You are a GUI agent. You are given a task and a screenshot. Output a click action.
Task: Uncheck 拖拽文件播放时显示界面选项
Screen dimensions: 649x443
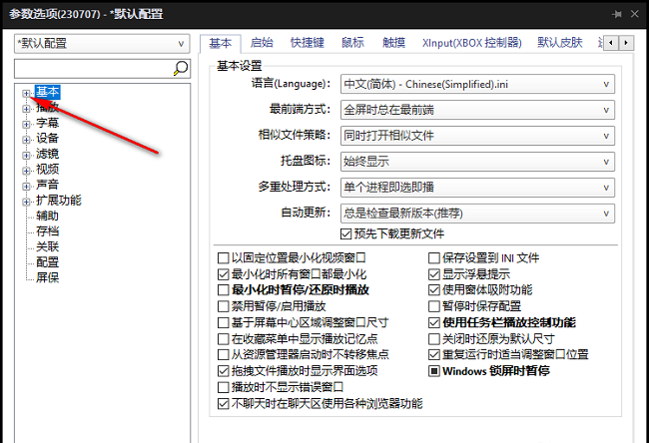223,371
